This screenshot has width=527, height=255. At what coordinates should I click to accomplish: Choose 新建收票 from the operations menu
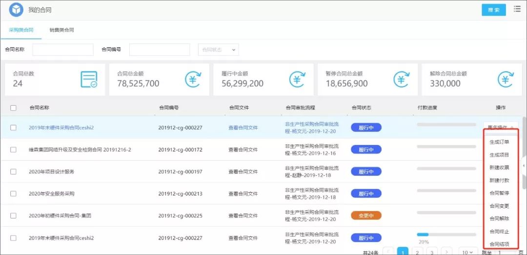(500, 167)
